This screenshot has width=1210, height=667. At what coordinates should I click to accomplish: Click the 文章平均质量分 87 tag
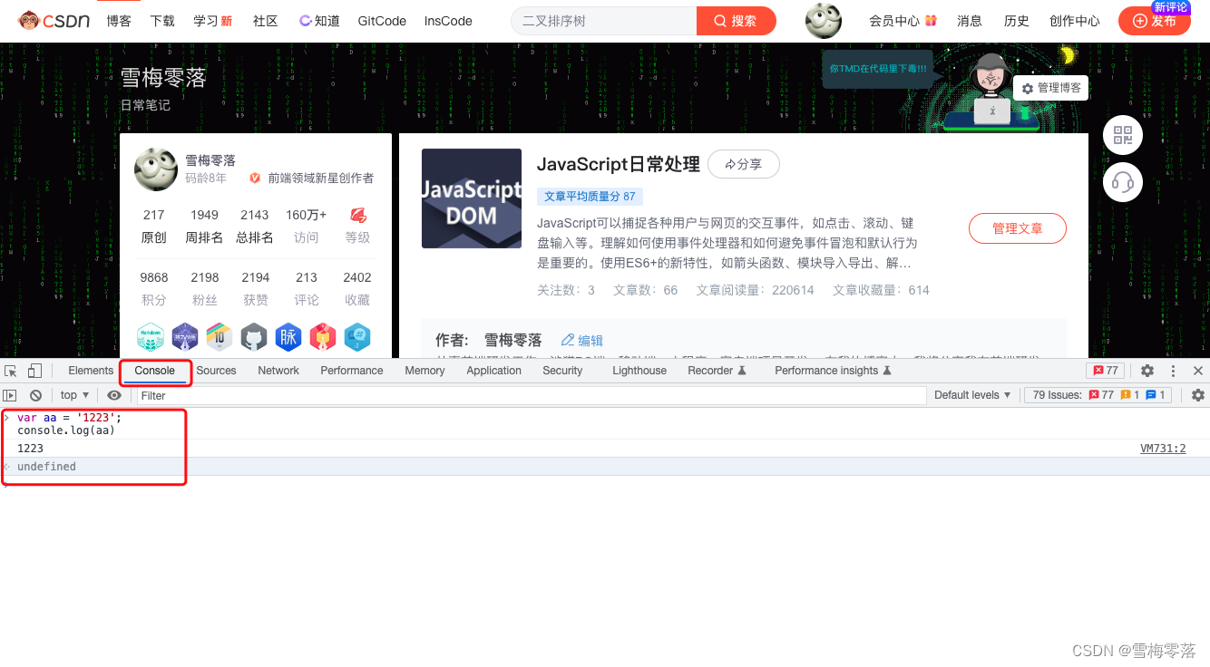click(590, 196)
